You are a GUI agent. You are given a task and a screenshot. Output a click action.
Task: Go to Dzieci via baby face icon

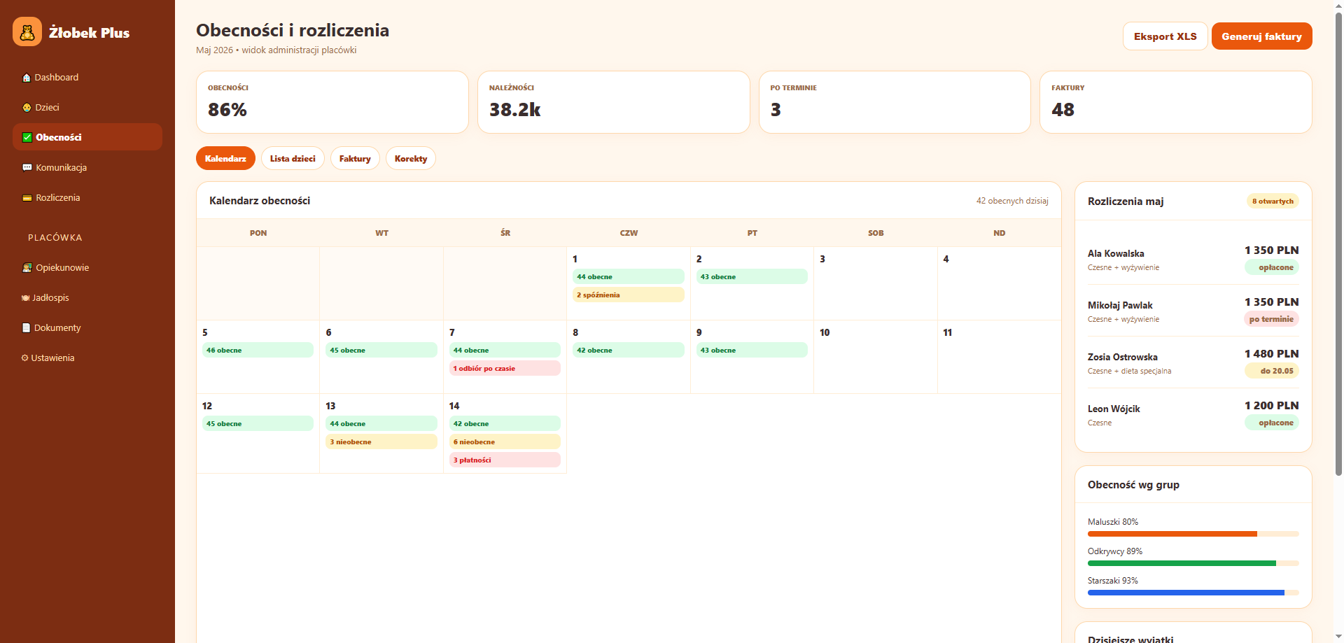(x=27, y=108)
